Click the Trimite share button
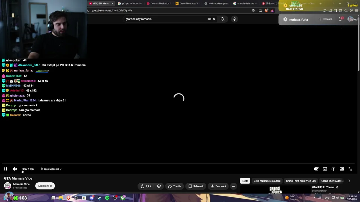 pos(175,186)
